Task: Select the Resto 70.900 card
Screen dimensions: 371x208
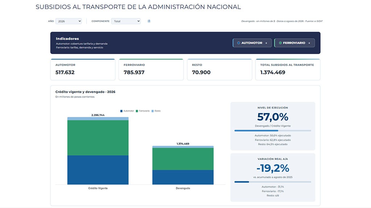Action: tap(220, 70)
